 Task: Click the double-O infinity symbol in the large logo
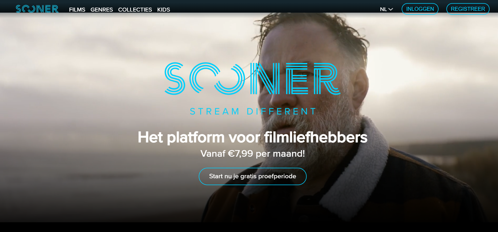pos(217,78)
